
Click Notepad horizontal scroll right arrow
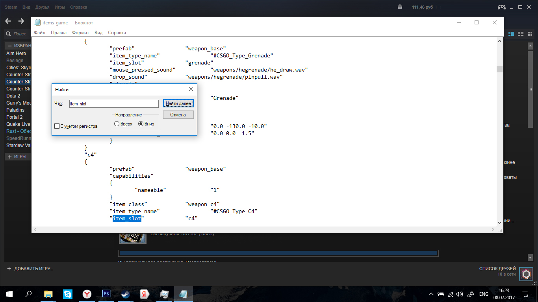[x=493, y=229]
